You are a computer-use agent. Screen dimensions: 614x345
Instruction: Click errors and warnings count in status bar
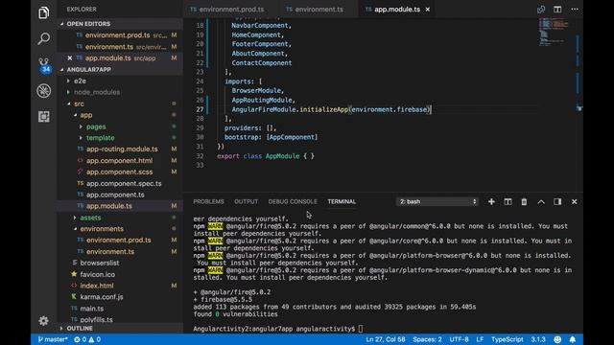pos(87,339)
